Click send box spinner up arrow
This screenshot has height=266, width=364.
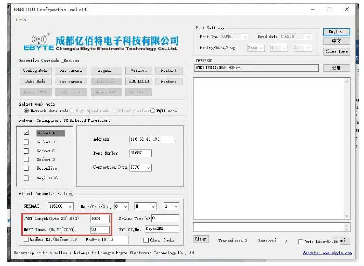click(347, 225)
